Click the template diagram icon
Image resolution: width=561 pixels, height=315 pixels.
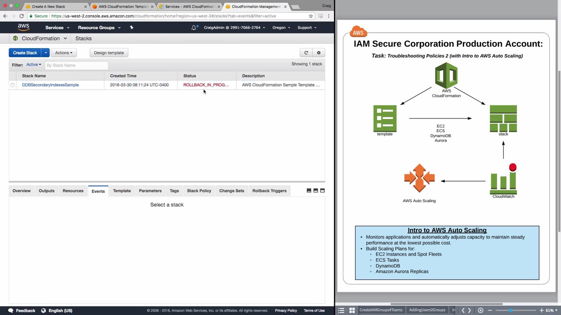[x=385, y=119]
